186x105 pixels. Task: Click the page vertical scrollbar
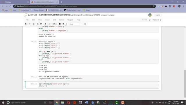pyautogui.click(x=185, y=84)
